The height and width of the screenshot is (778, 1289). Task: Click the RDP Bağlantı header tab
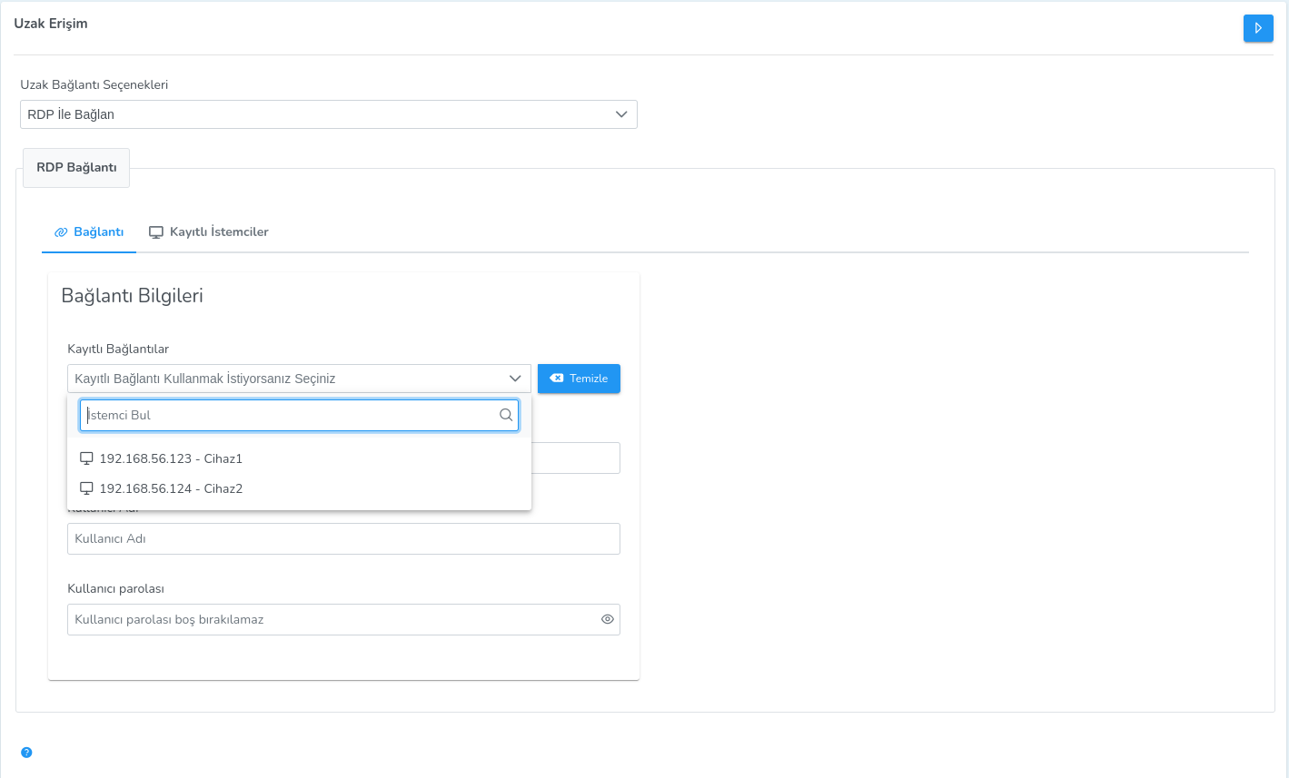[x=76, y=168]
